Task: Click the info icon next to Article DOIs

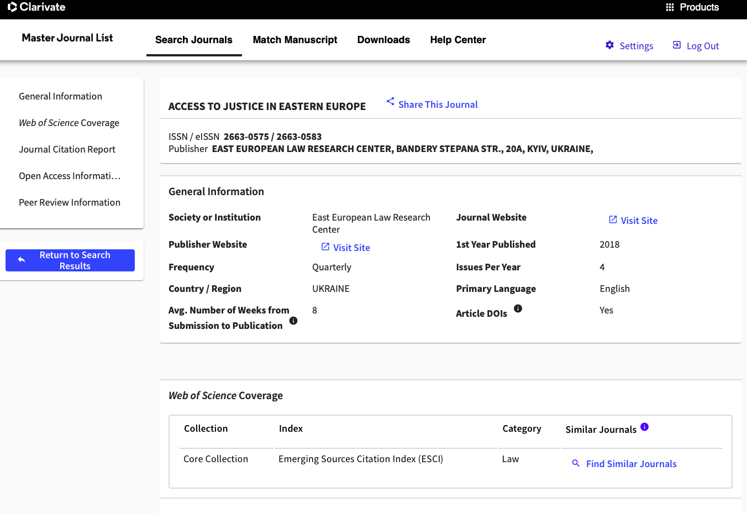Action: coord(518,308)
